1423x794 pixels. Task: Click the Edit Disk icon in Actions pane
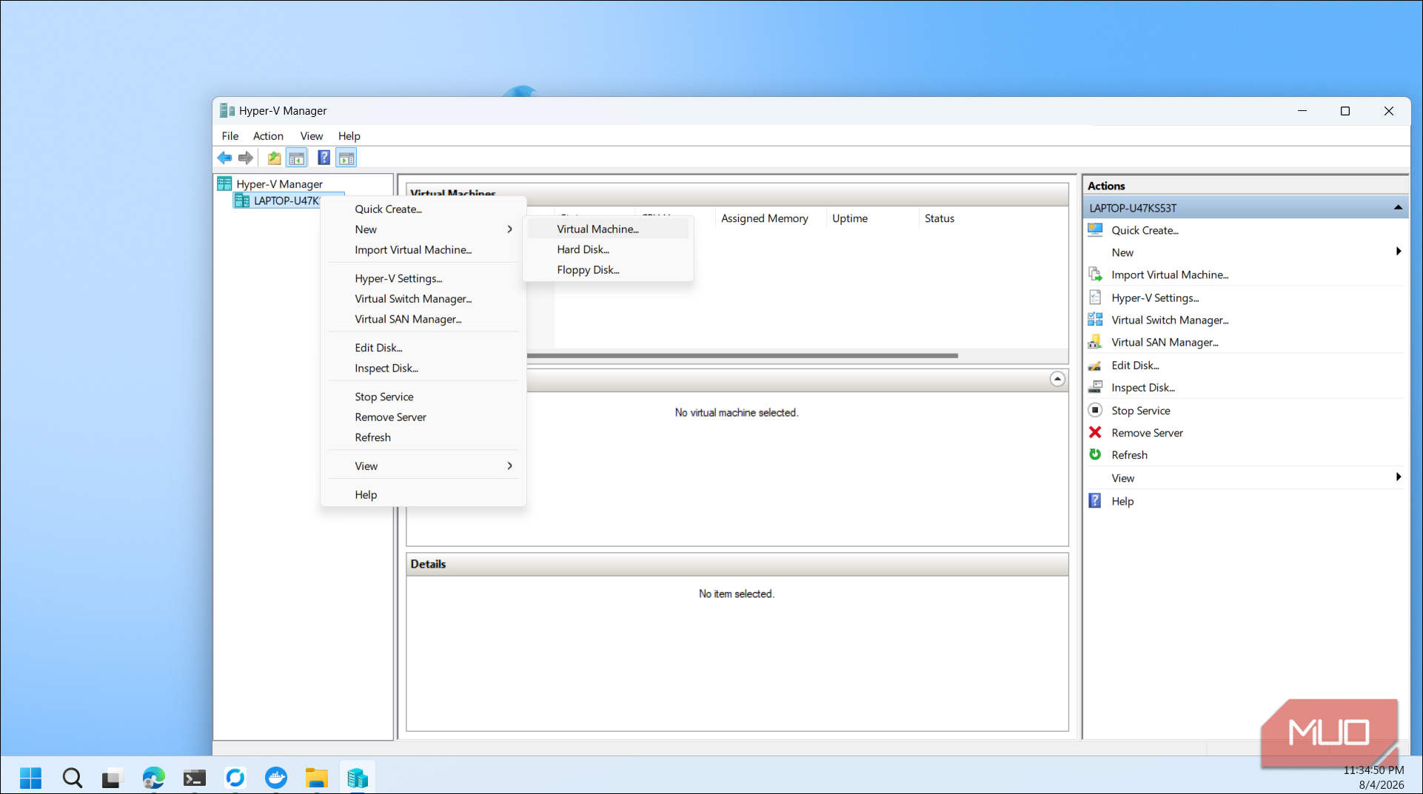click(1095, 365)
